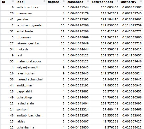The image size is (144, 129).
Task: Click authority value 0.095563718
Action: point(132,43)
